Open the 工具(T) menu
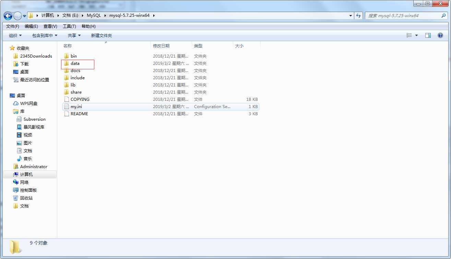This screenshot has height=259, width=451. (x=69, y=26)
